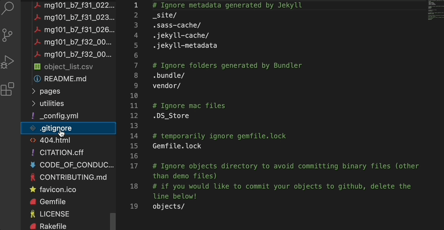Click line number 19 in the gutter

point(134,206)
